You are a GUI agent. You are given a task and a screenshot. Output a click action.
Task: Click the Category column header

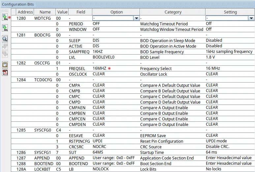coord(173,12)
